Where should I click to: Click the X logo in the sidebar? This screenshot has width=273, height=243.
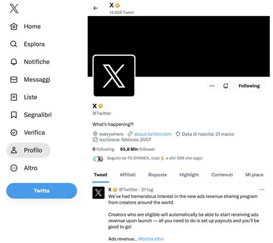[14, 9]
